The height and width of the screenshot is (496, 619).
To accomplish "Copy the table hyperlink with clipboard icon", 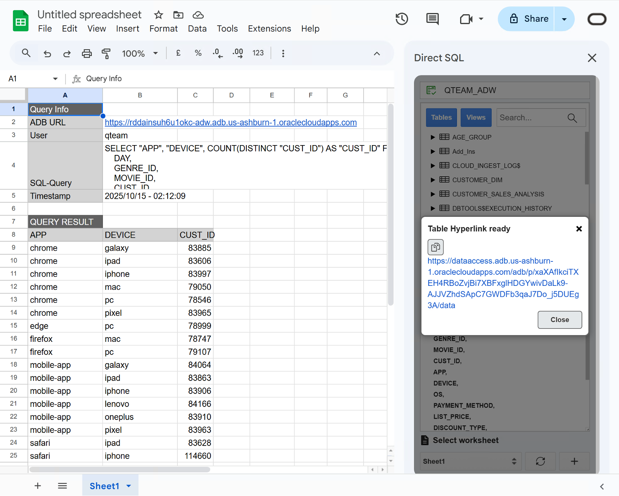I will 436,247.
